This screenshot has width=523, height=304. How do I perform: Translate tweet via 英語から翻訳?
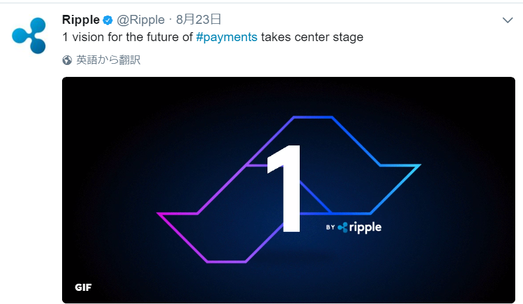[109, 60]
